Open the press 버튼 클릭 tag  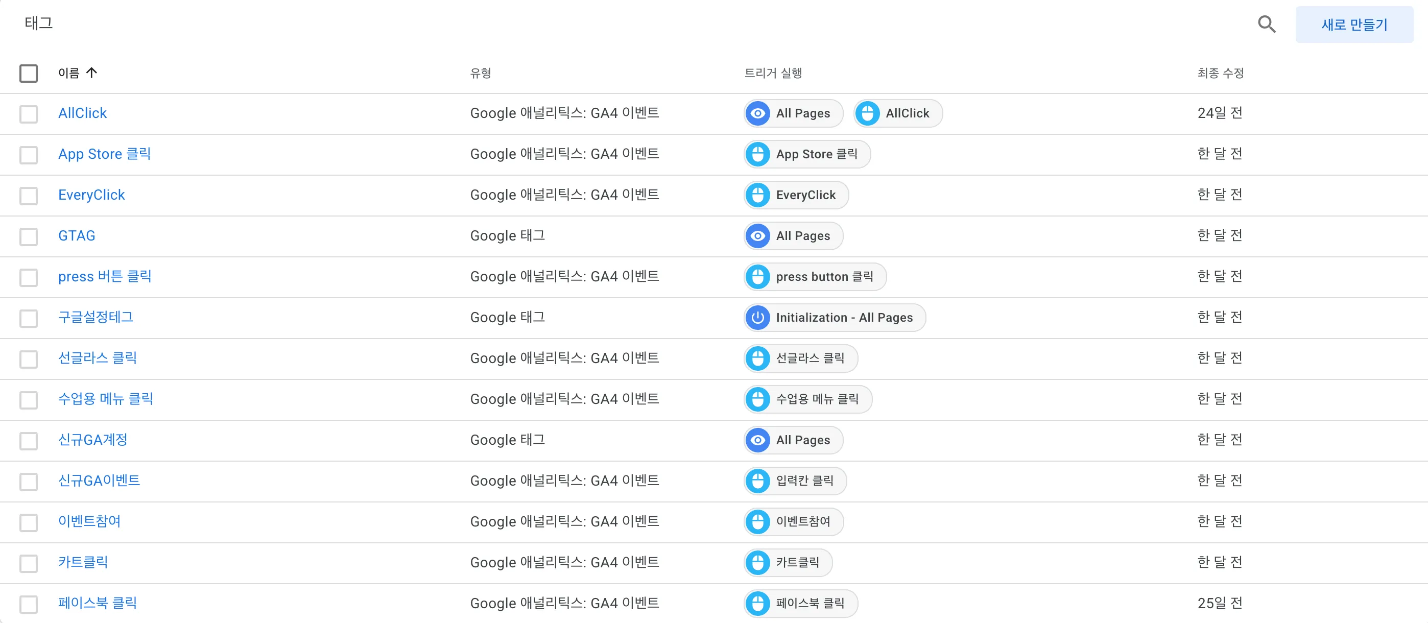pyautogui.click(x=105, y=276)
